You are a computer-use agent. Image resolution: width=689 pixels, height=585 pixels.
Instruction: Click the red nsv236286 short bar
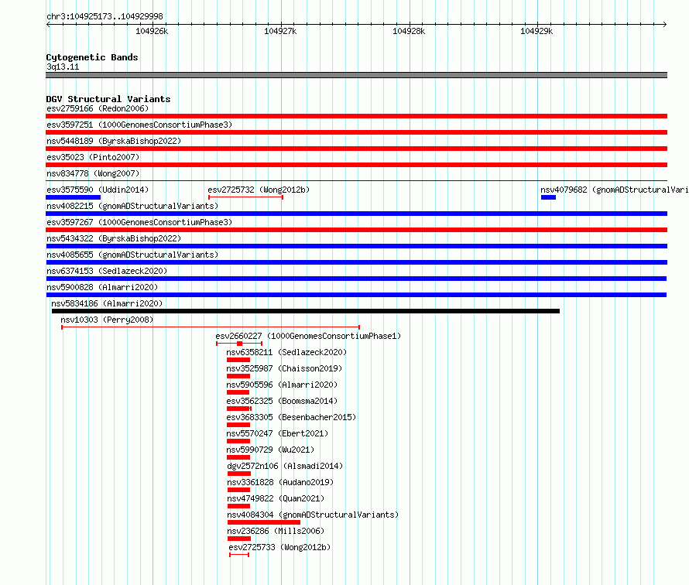(x=239, y=539)
